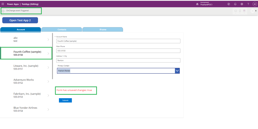Click the Open Test App 2 button
The image size is (258, 129).
[x=20, y=20]
